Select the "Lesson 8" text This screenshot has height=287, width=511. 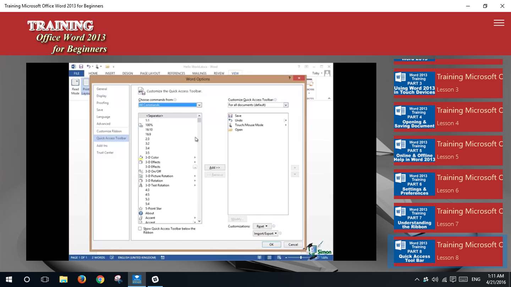(x=447, y=258)
